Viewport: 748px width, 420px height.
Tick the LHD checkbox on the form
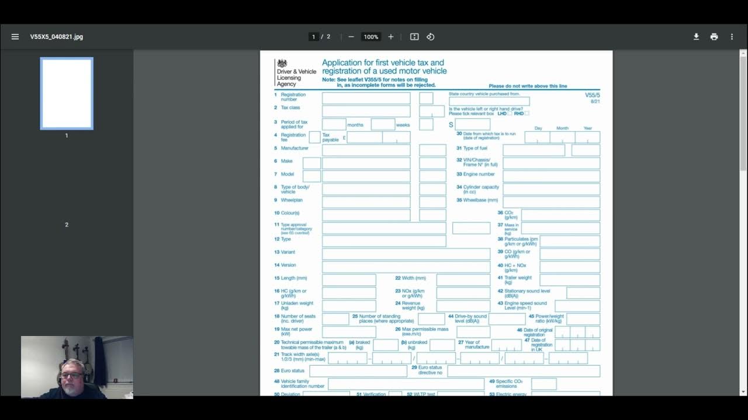510,113
